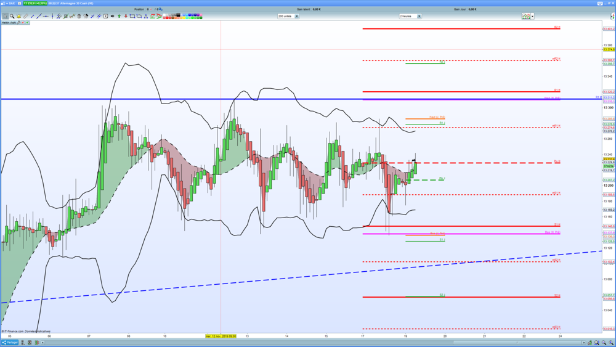The height and width of the screenshot is (347, 616).
Task: Click the 13 232,6 price badge
Action: 35,4
